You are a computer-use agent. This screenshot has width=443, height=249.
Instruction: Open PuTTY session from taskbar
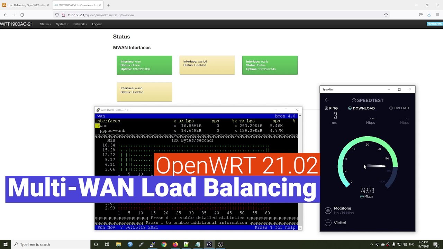(x=153, y=245)
